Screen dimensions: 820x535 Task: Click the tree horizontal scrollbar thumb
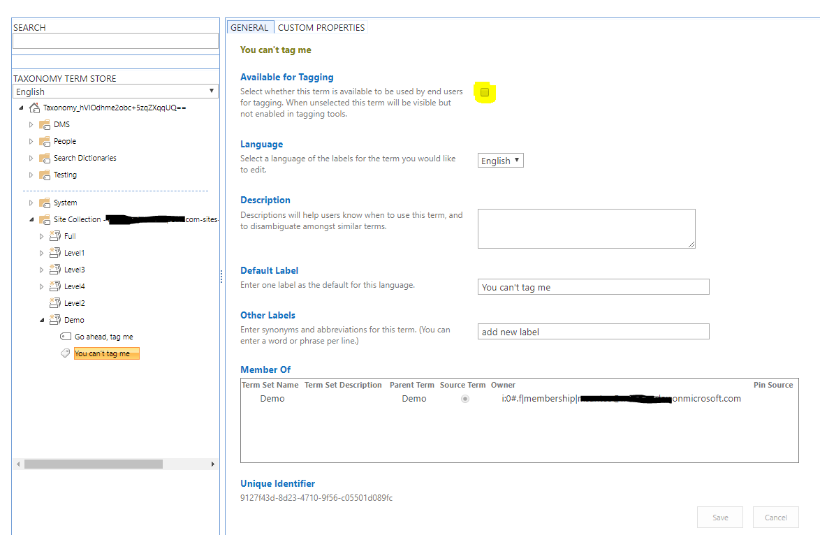click(x=94, y=464)
